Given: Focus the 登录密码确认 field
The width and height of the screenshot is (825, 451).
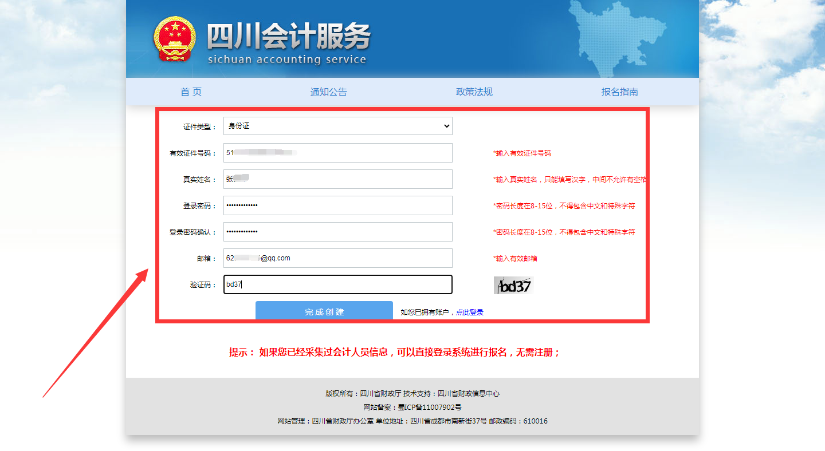Looking at the screenshot, I should (x=337, y=232).
